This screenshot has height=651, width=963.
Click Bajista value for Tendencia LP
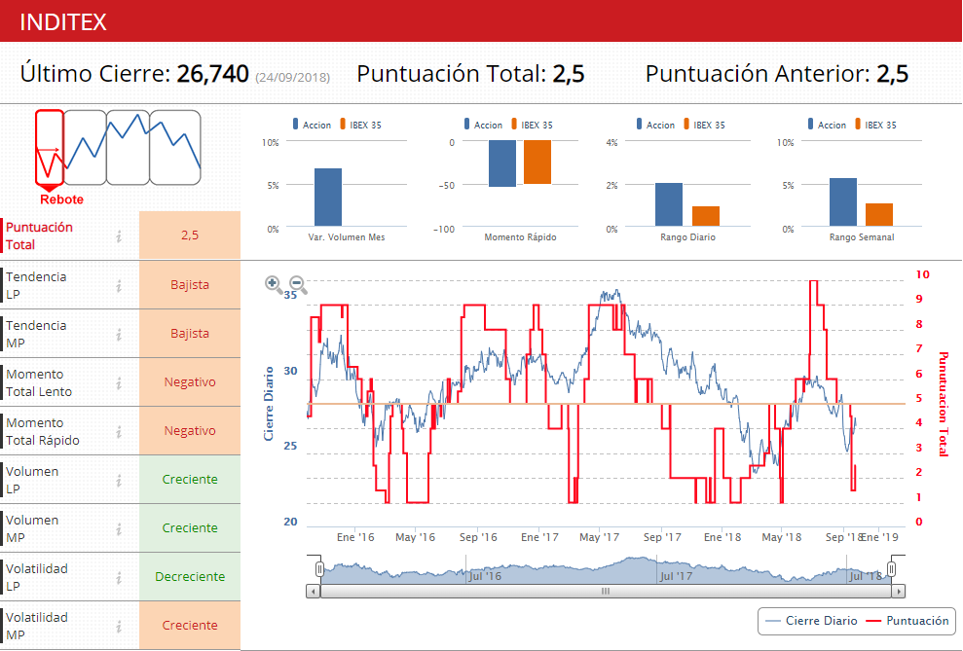pos(190,285)
